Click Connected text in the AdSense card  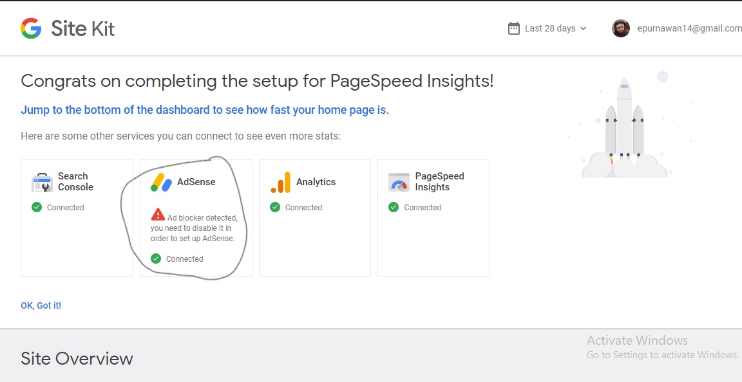[185, 259]
